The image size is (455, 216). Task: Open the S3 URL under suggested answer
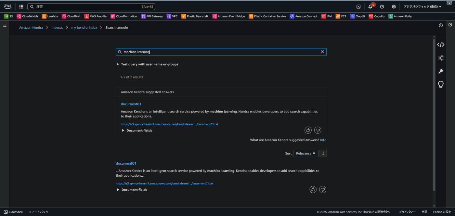pyautogui.click(x=169, y=124)
